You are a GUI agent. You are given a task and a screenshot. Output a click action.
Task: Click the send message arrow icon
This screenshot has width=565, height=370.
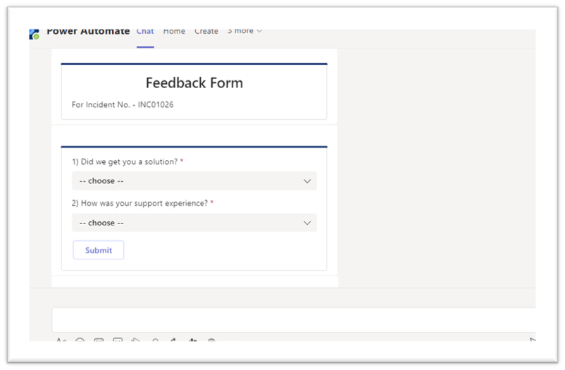[x=532, y=340]
